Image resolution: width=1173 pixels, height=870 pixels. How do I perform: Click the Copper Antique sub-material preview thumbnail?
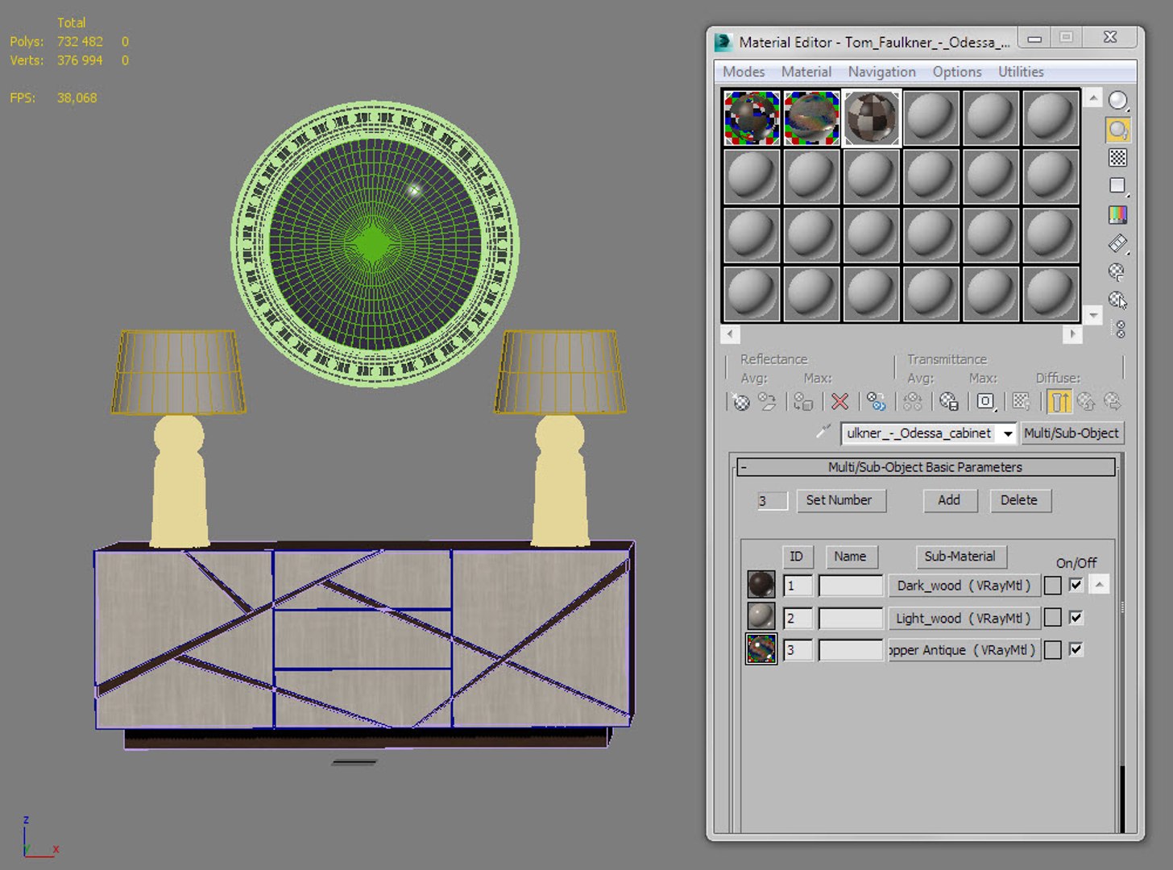[761, 649]
